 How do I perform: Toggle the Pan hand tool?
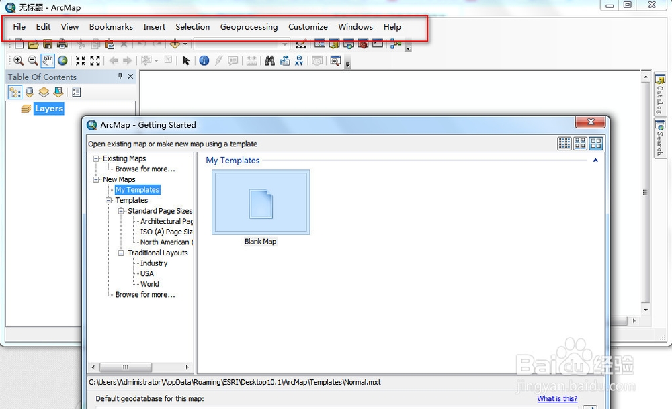click(48, 61)
